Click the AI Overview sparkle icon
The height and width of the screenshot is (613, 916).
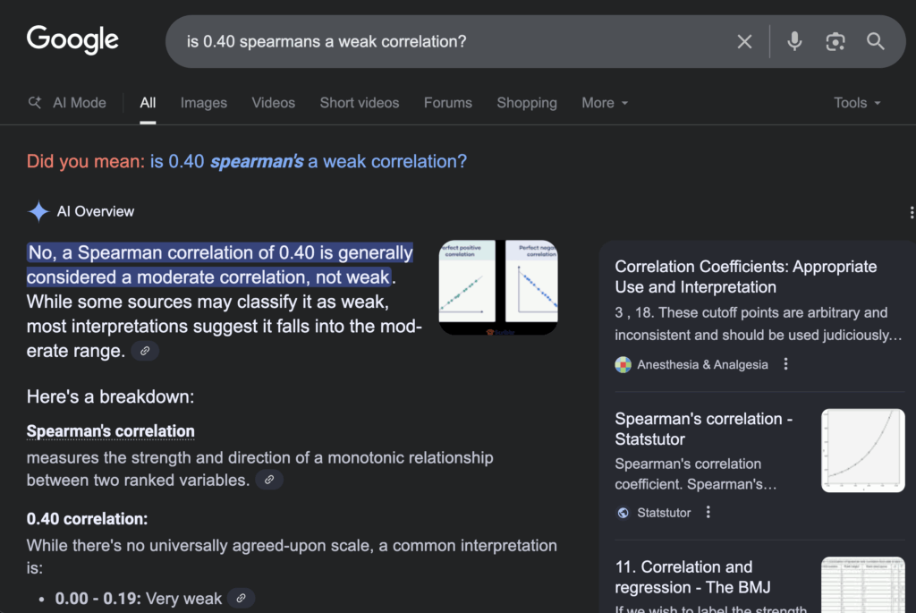coord(38,211)
